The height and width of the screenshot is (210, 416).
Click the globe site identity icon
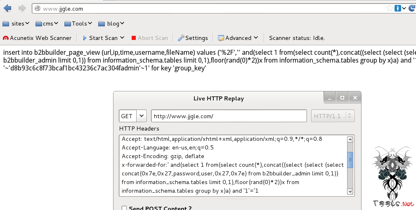pos(38,9)
